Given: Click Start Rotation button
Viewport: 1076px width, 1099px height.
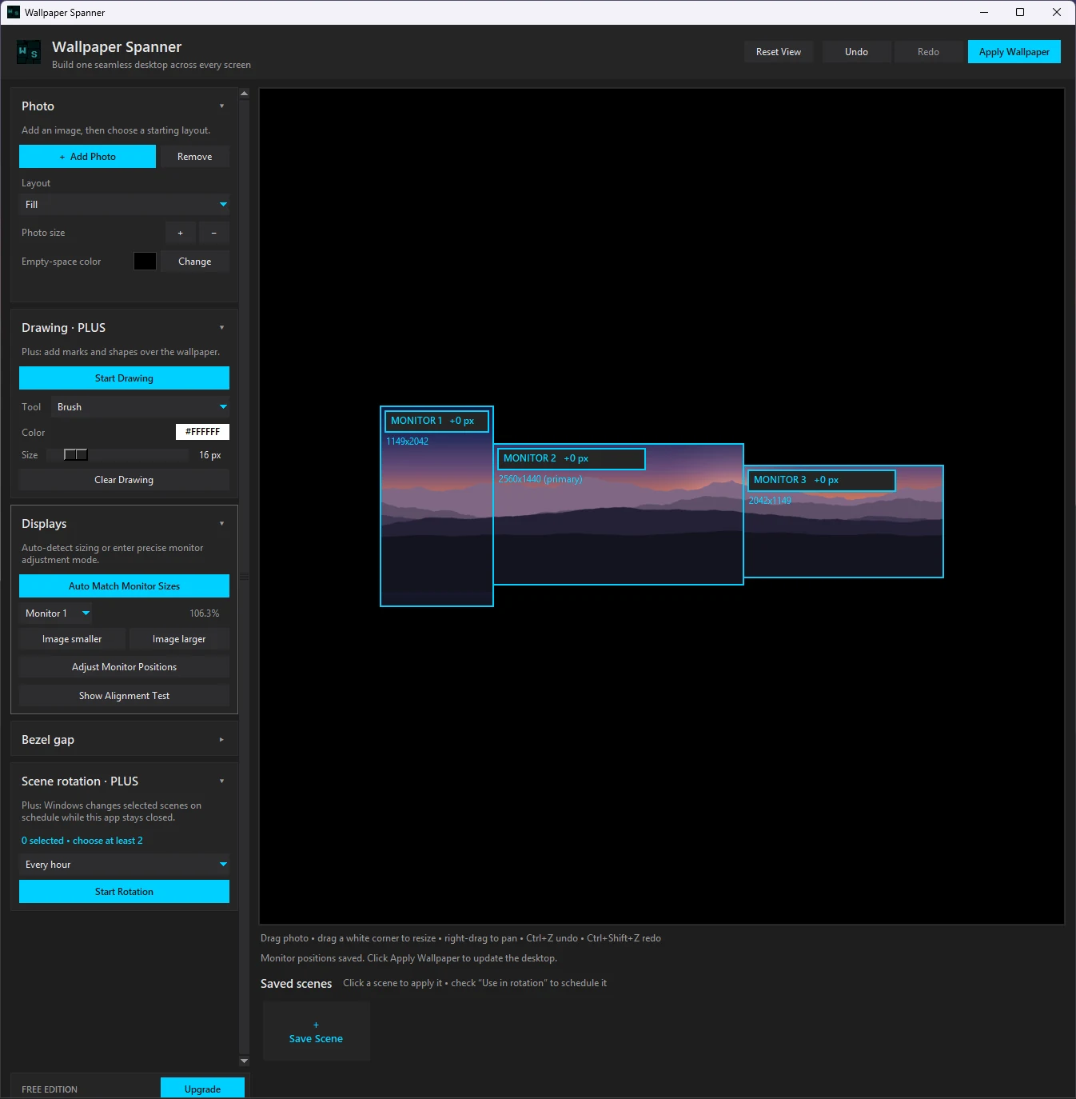Looking at the screenshot, I should 124,892.
